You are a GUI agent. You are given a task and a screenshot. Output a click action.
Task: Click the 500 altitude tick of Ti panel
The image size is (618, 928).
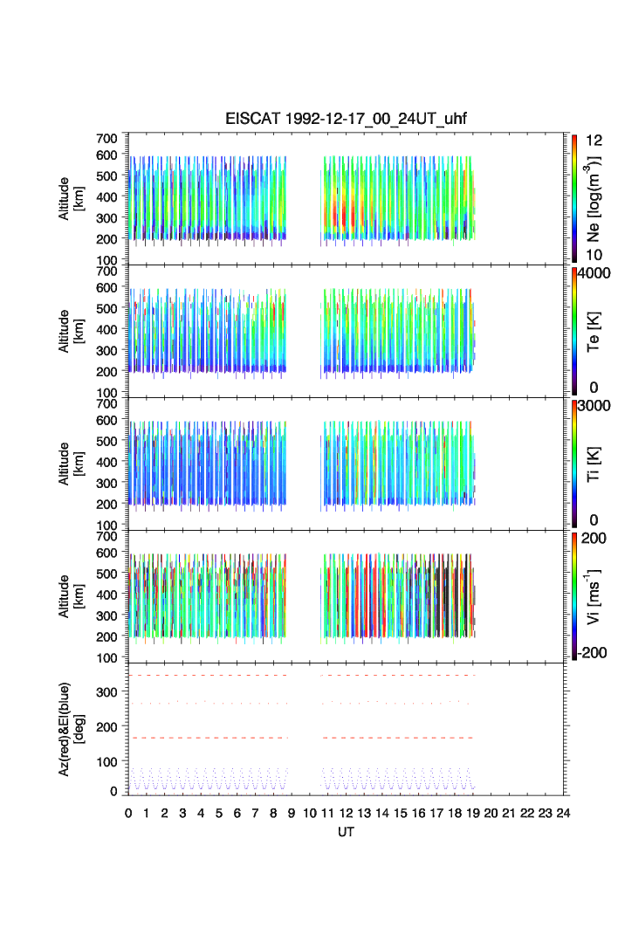click(106, 441)
